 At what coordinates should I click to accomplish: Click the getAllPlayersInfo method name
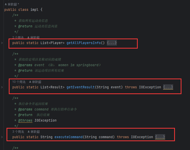coord(84,43)
